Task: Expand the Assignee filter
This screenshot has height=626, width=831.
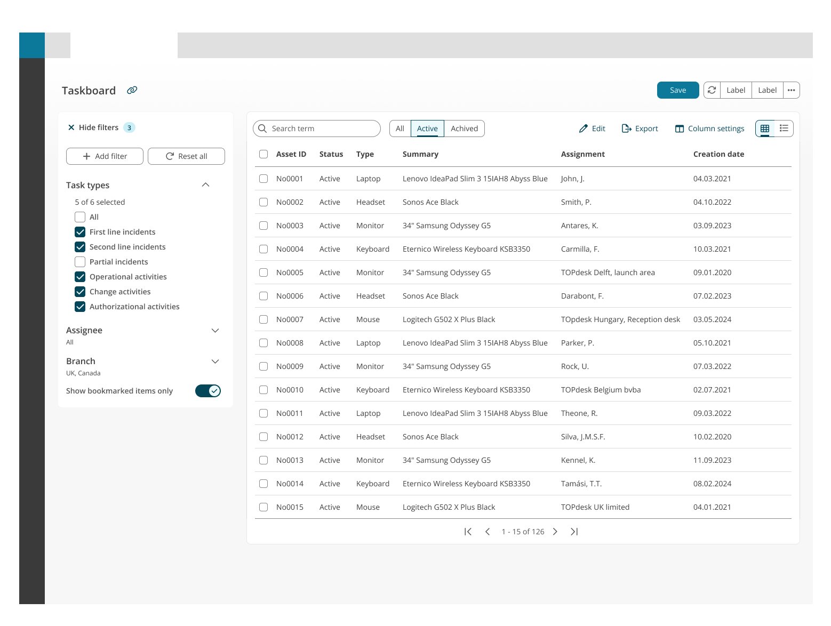Action: [x=215, y=331]
